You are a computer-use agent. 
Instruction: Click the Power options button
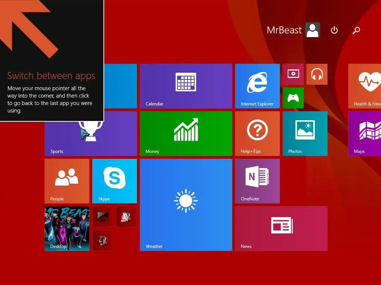click(334, 30)
